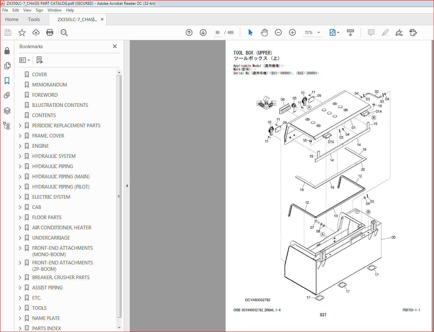
Task: Select the Highlight text pen tool
Action: [x=385, y=33]
